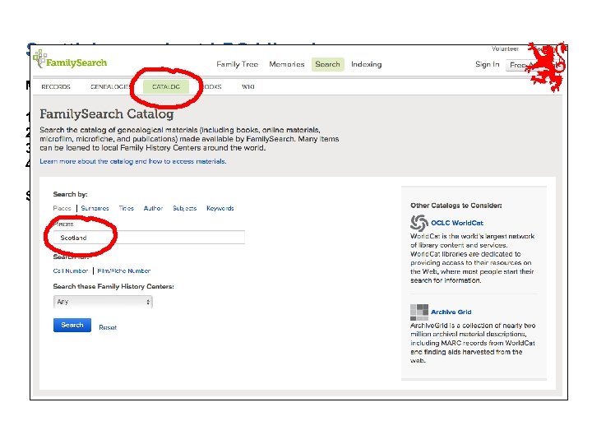Open the OCLC WorldCat swirl icon
The width and height of the screenshot is (592, 444).
click(419, 223)
